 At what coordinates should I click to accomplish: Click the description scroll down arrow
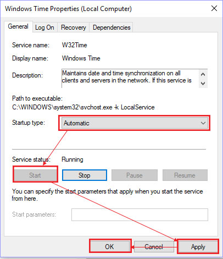[x=203, y=84]
